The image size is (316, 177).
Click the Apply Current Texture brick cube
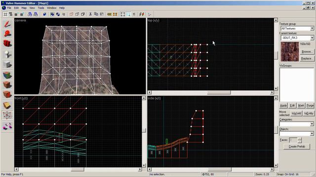click(x=7, y=85)
